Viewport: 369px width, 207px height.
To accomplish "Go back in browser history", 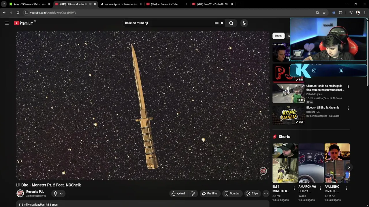I will (x=4, y=13).
